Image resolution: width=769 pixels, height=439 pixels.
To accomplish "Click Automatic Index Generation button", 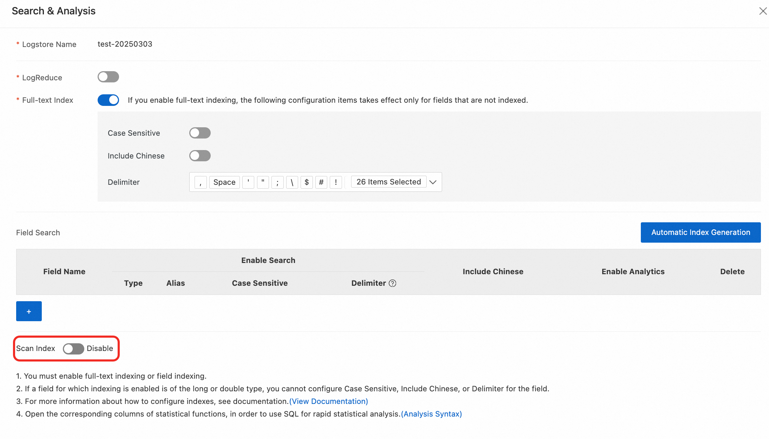I will (x=701, y=232).
